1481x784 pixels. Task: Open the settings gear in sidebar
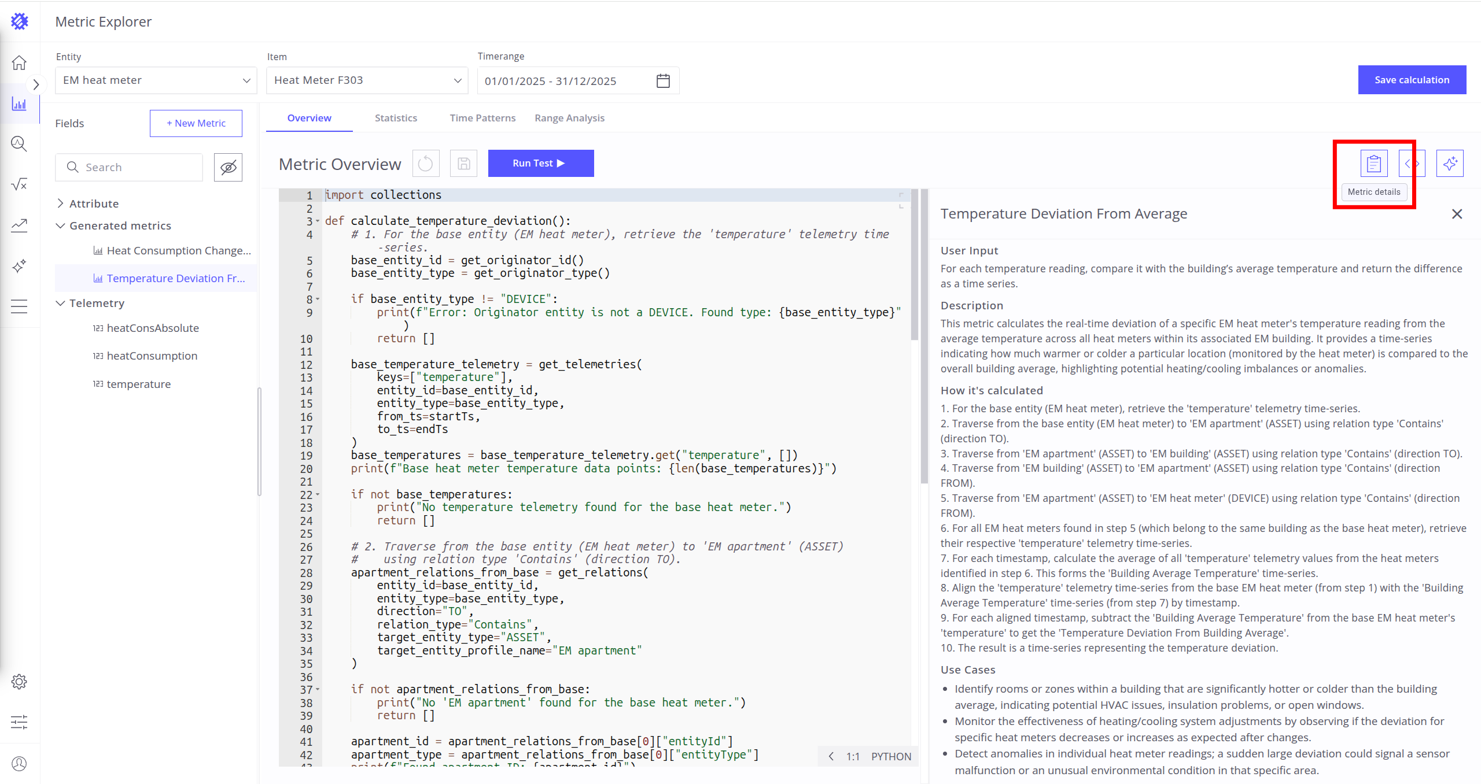pyautogui.click(x=19, y=682)
